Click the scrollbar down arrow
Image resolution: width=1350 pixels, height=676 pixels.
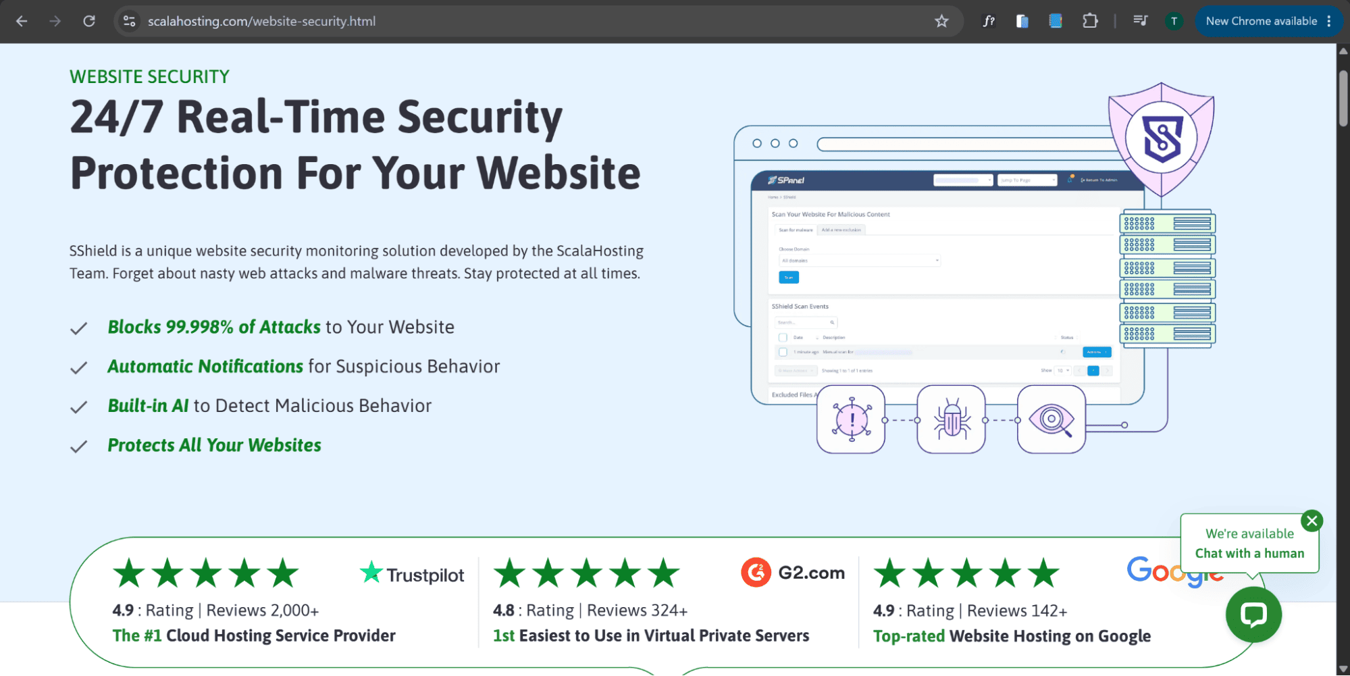(1343, 669)
